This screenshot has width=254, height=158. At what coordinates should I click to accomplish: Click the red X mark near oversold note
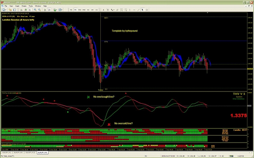[109, 124]
